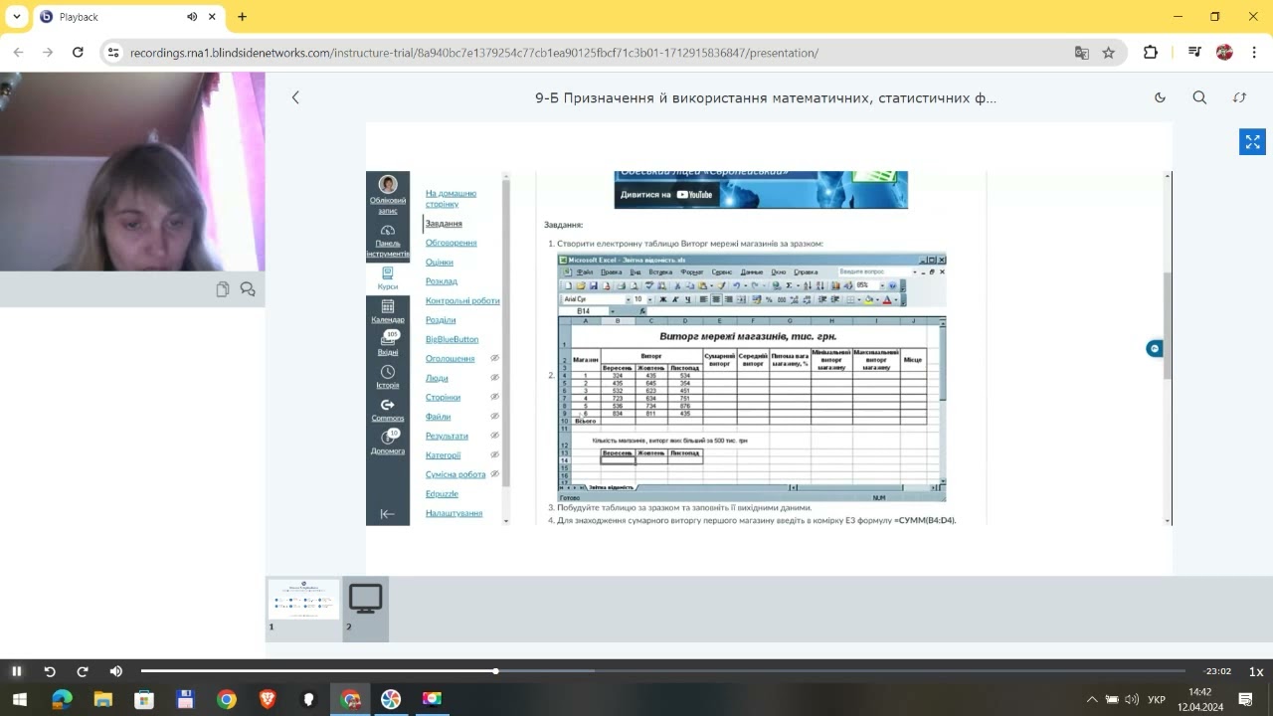Screen dimensions: 1273x716
Task: Open Chrome extensions puzzle icon
Action: [x=1151, y=53]
